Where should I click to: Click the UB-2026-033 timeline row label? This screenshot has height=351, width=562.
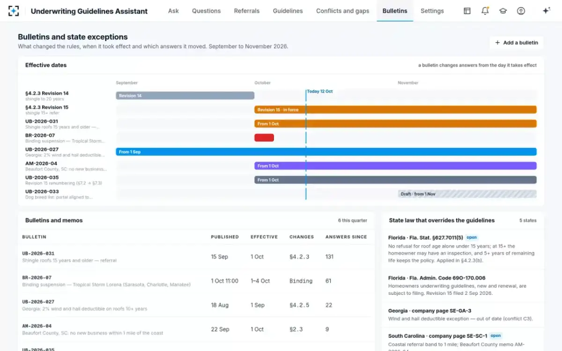click(42, 191)
